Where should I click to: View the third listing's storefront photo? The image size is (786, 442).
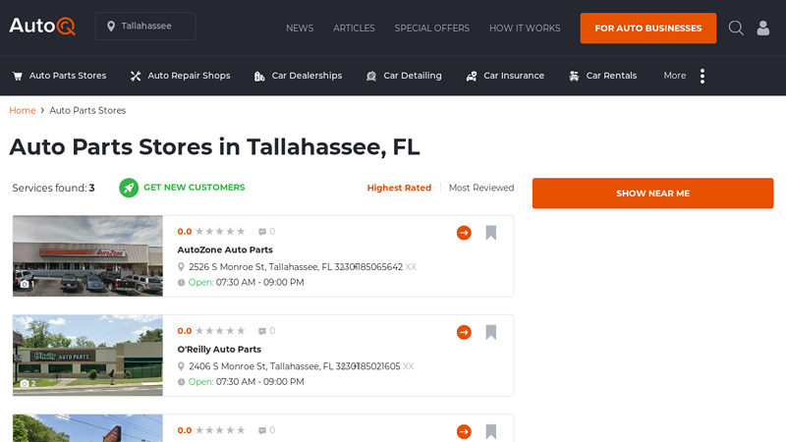click(x=87, y=428)
